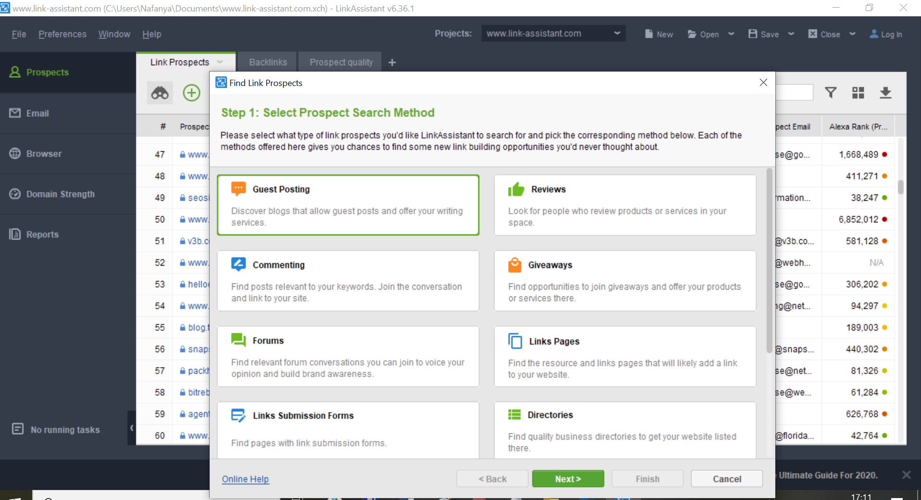This screenshot has height=500, width=921.
Task: Open the Window menu
Action: point(114,34)
